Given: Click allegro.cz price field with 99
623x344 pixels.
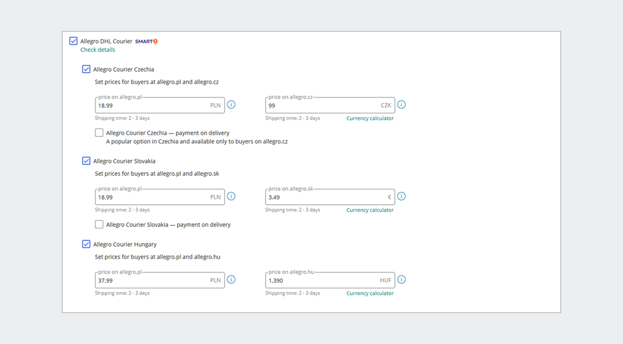Looking at the screenshot, I should pyautogui.click(x=330, y=105).
